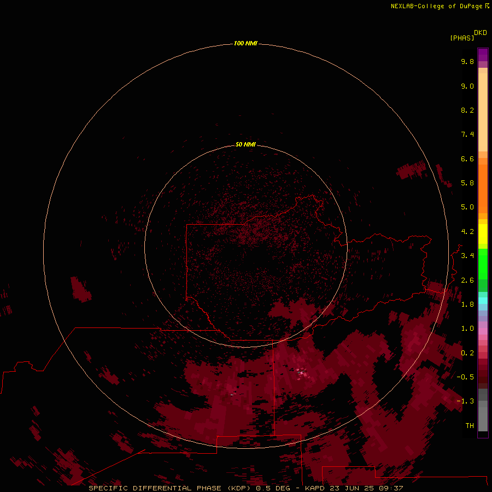Click the pink segment of the color bar
The image size is (492, 492).
coord(483,331)
